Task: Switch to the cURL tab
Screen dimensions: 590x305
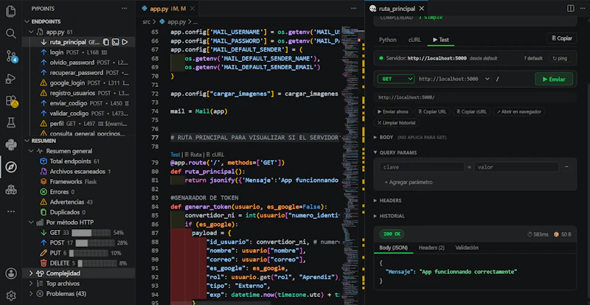Action: click(414, 40)
